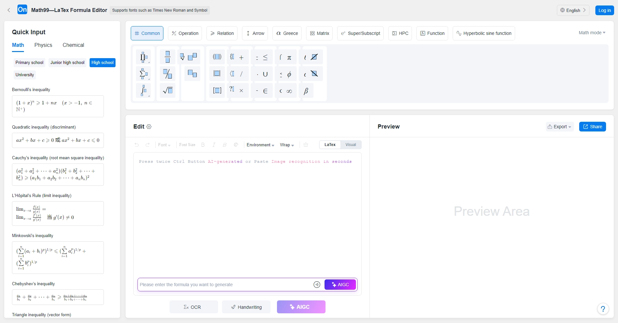Insert the parentheses bracket template
This screenshot has height=323, width=618.
pyautogui.click(x=217, y=57)
